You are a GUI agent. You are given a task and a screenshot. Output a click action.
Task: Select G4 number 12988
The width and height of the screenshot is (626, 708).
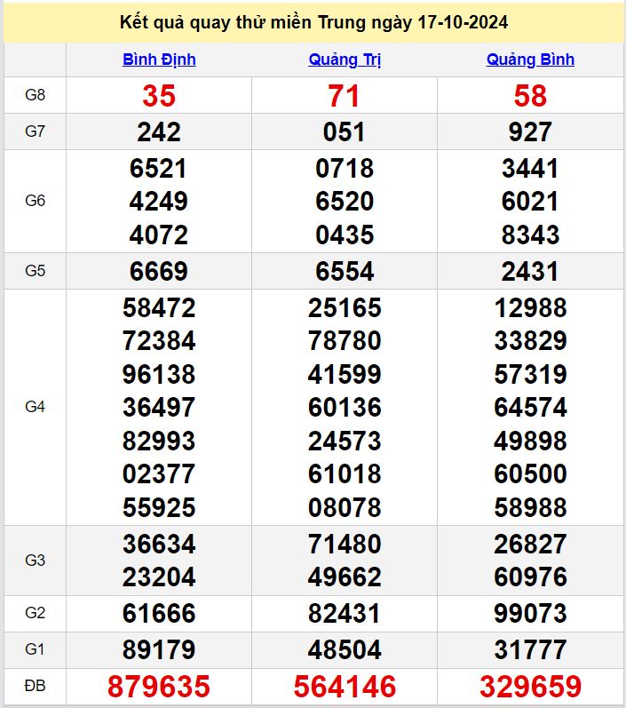pyautogui.click(x=530, y=308)
